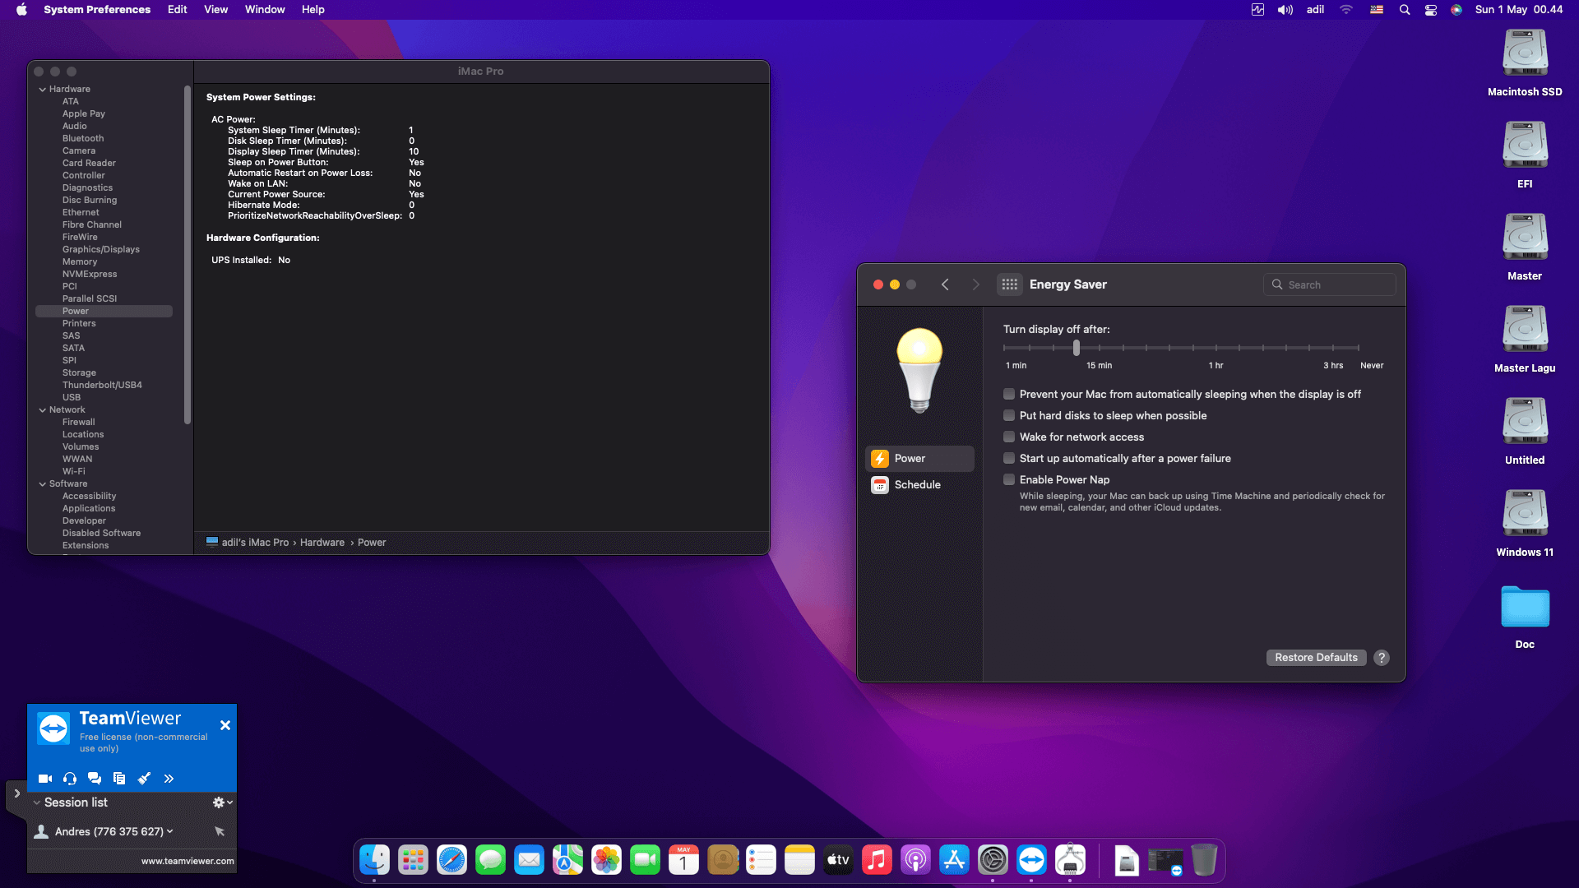Open the TeamViewer gear settings dropdown

(x=222, y=802)
